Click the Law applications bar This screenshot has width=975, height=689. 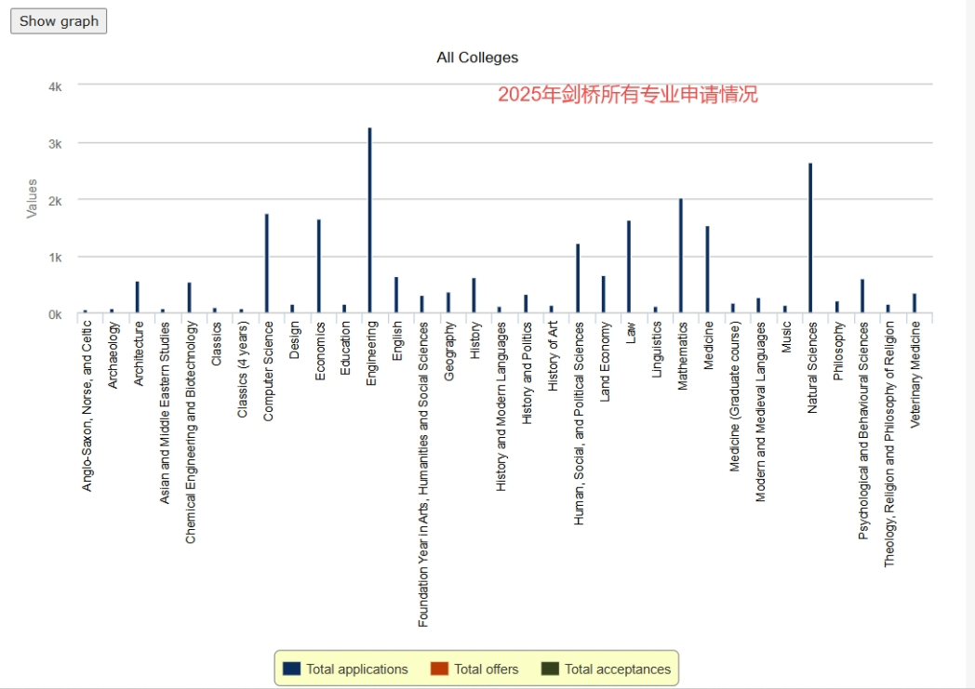point(629,267)
